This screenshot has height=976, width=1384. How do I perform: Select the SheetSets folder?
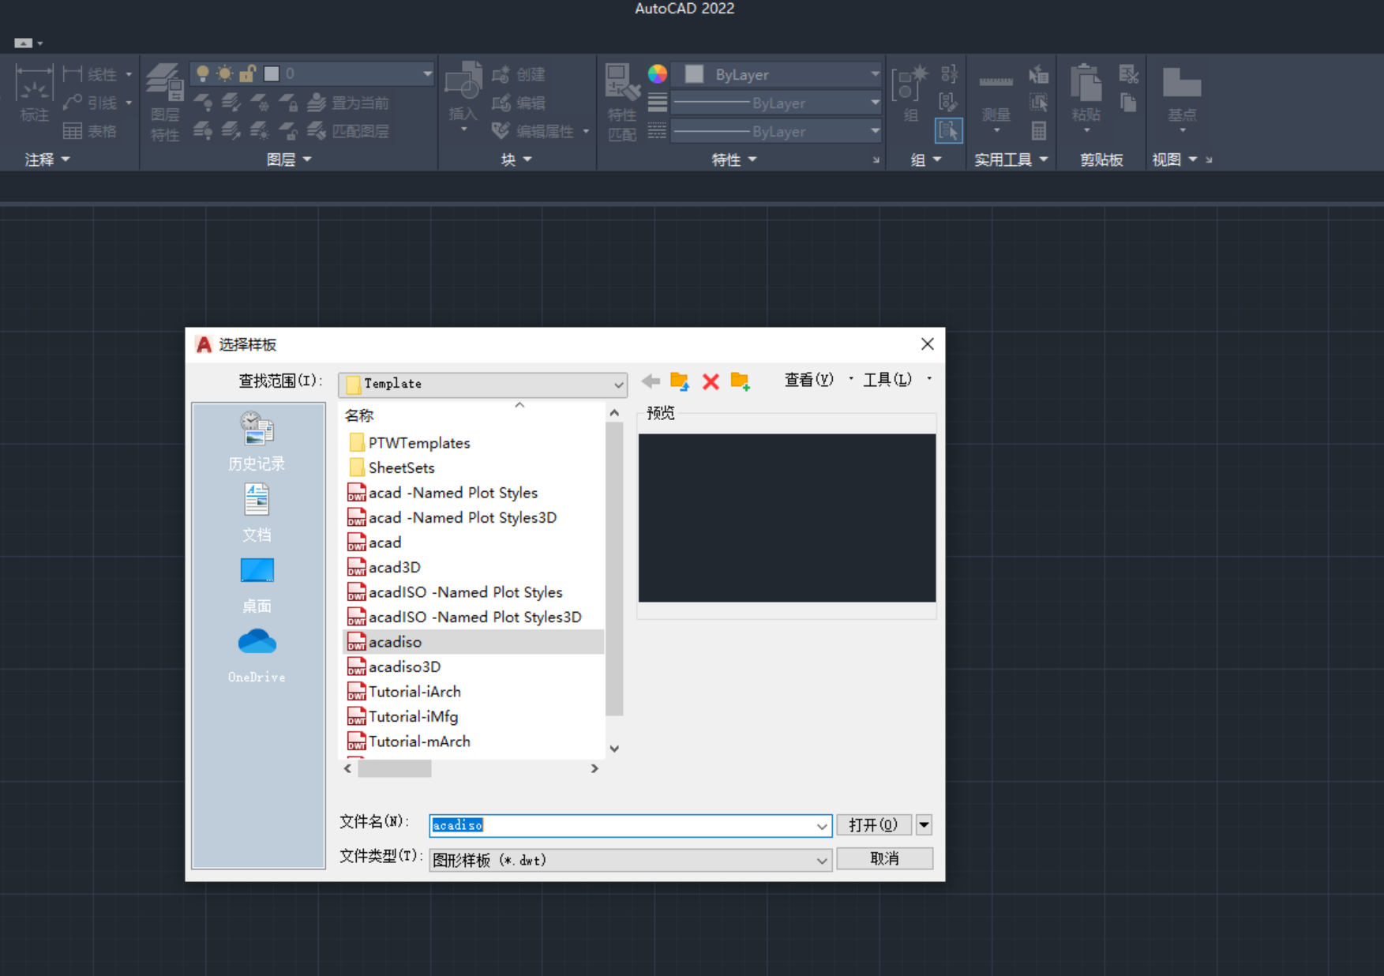392,467
